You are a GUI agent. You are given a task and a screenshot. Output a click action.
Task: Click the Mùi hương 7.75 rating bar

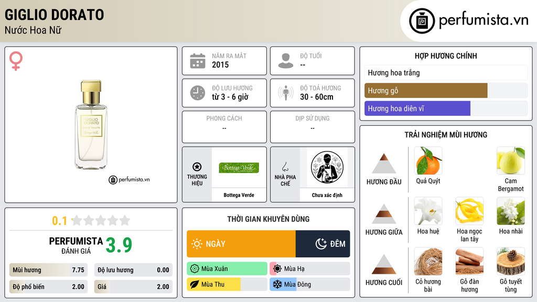(x=48, y=270)
